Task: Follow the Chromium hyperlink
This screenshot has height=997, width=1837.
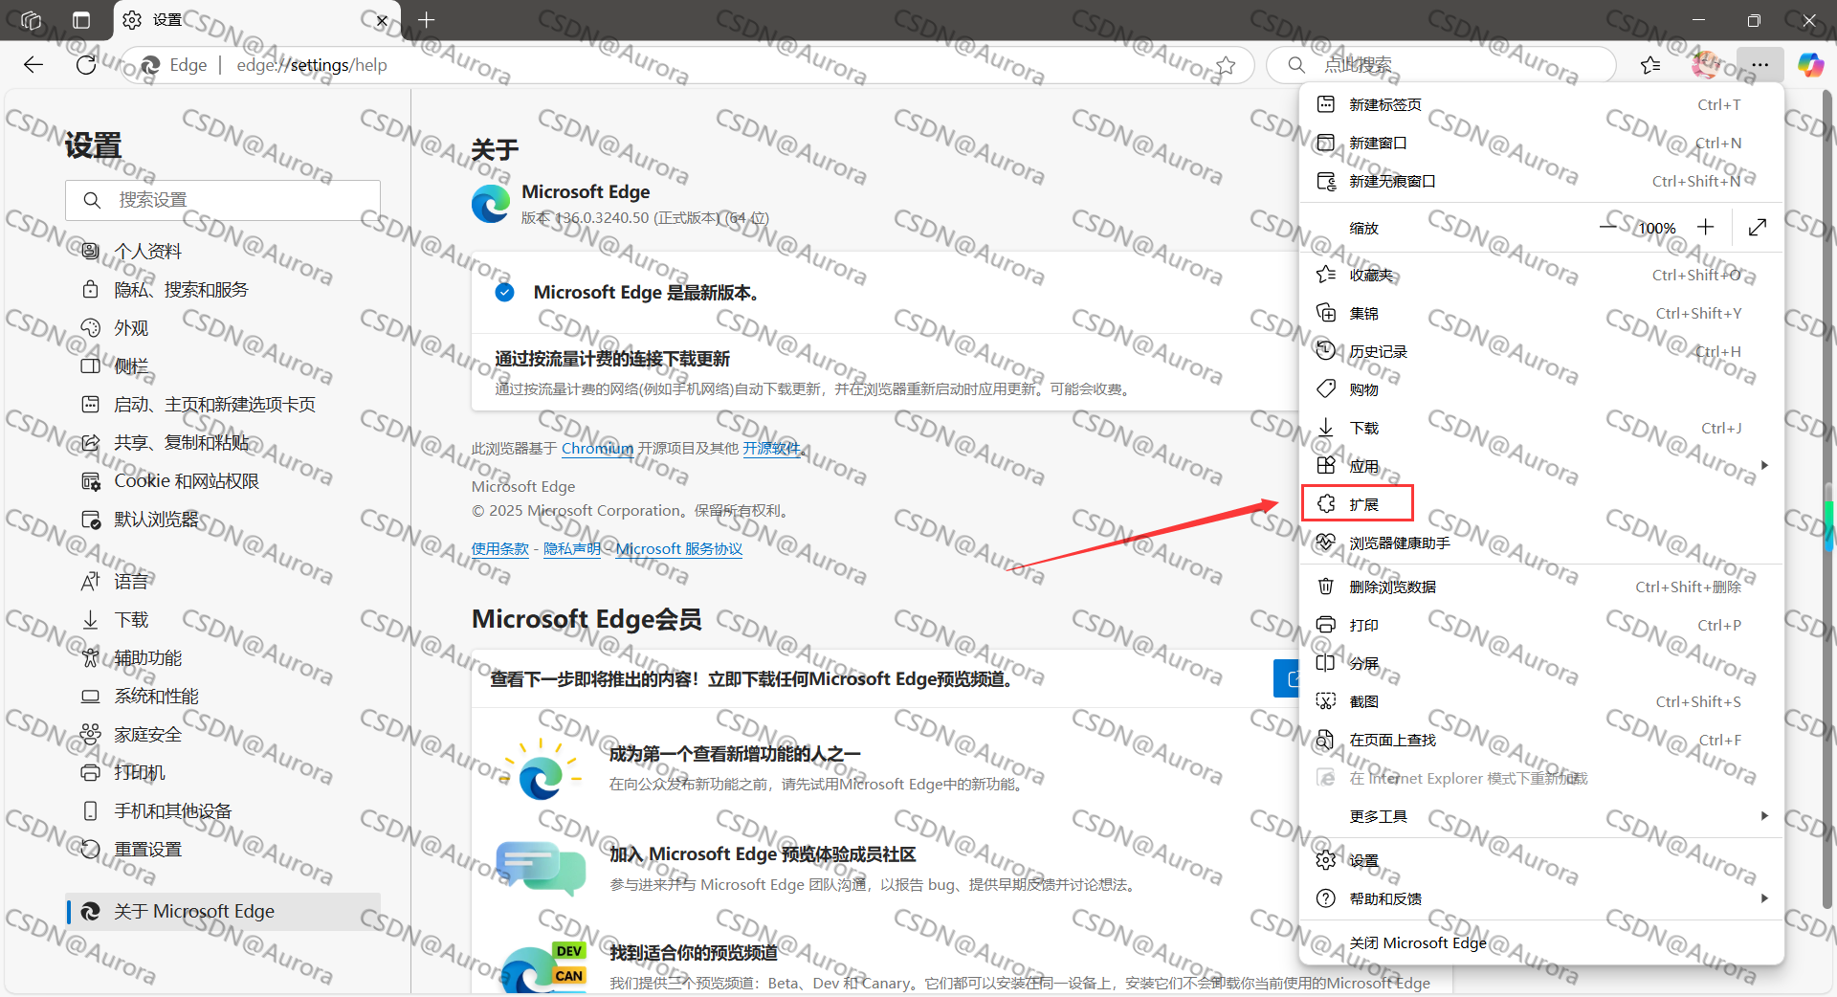Action: (x=597, y=448)
